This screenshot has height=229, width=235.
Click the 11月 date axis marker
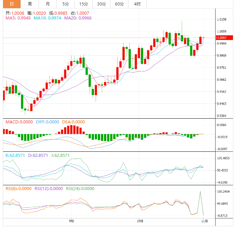point(203,221)
